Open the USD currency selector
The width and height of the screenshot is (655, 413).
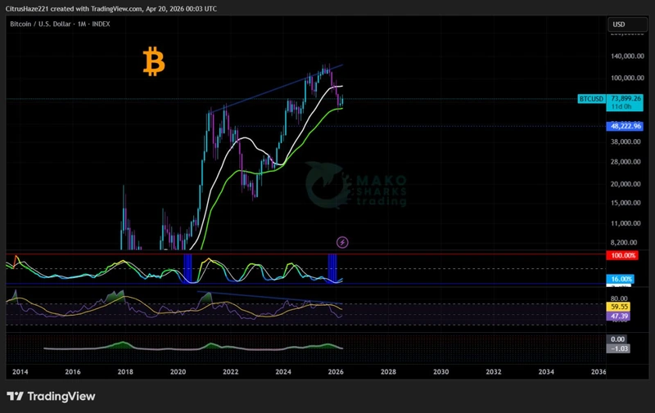(618, 25)
